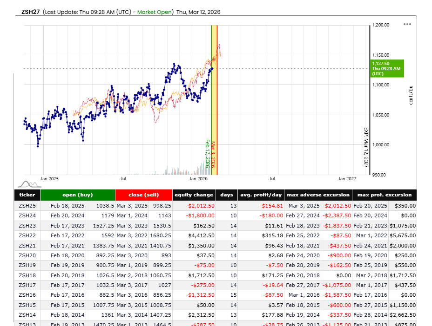Click the days column header
Screen dimensions: 432x326
click(x=227, y=195)
